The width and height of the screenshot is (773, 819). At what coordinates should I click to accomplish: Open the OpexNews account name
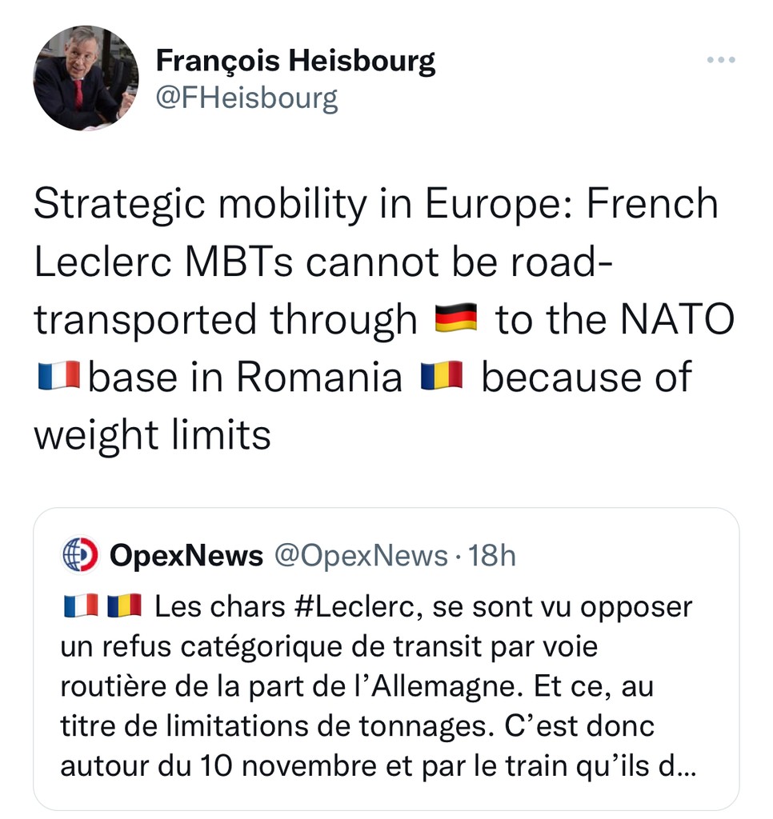[186, 555]
